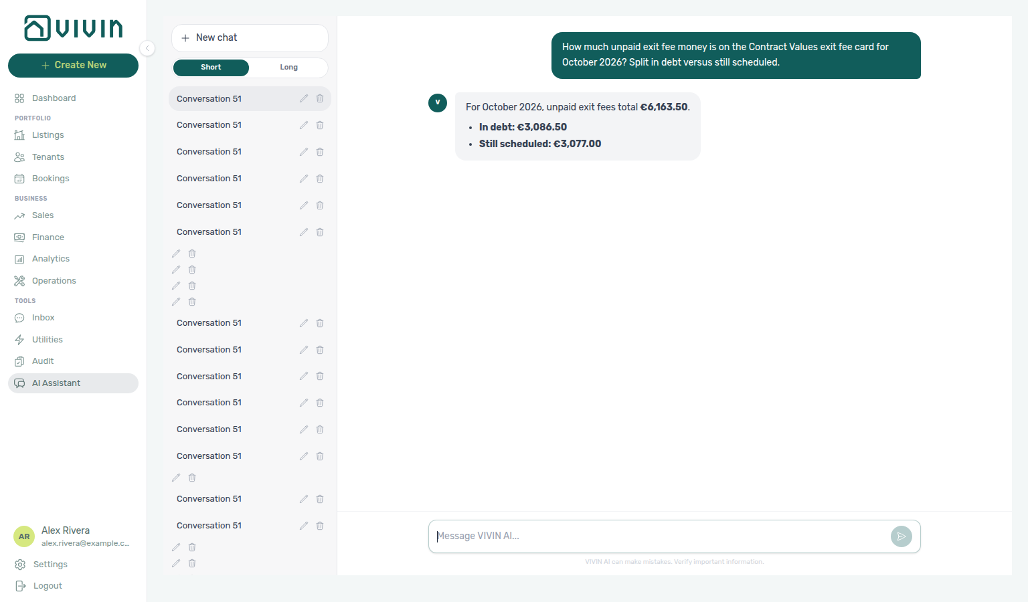The height and width of the screenshot is (602, 1028).
Task: Click the 'Still scheduled: €3,077.00' line
Action: pyautogui.click(x=540, y=144)
